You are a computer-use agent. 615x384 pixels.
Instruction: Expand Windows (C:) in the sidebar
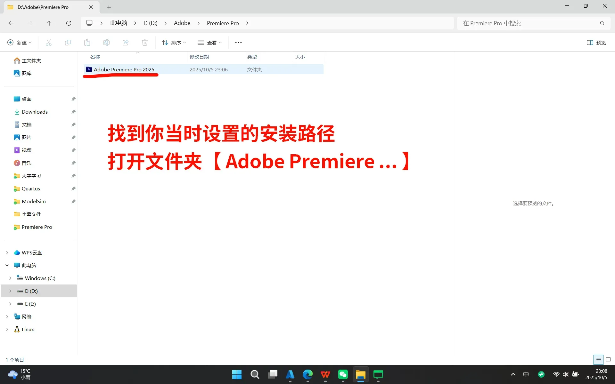(10, 278)
